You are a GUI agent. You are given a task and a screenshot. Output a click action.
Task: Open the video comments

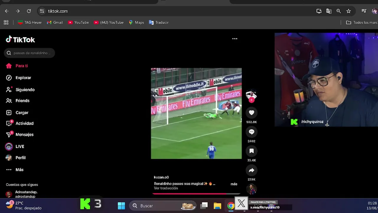tap(251, 132)
